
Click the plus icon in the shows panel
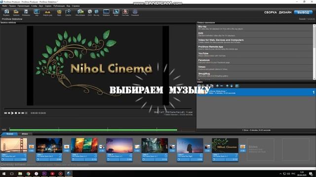point(217,86)
